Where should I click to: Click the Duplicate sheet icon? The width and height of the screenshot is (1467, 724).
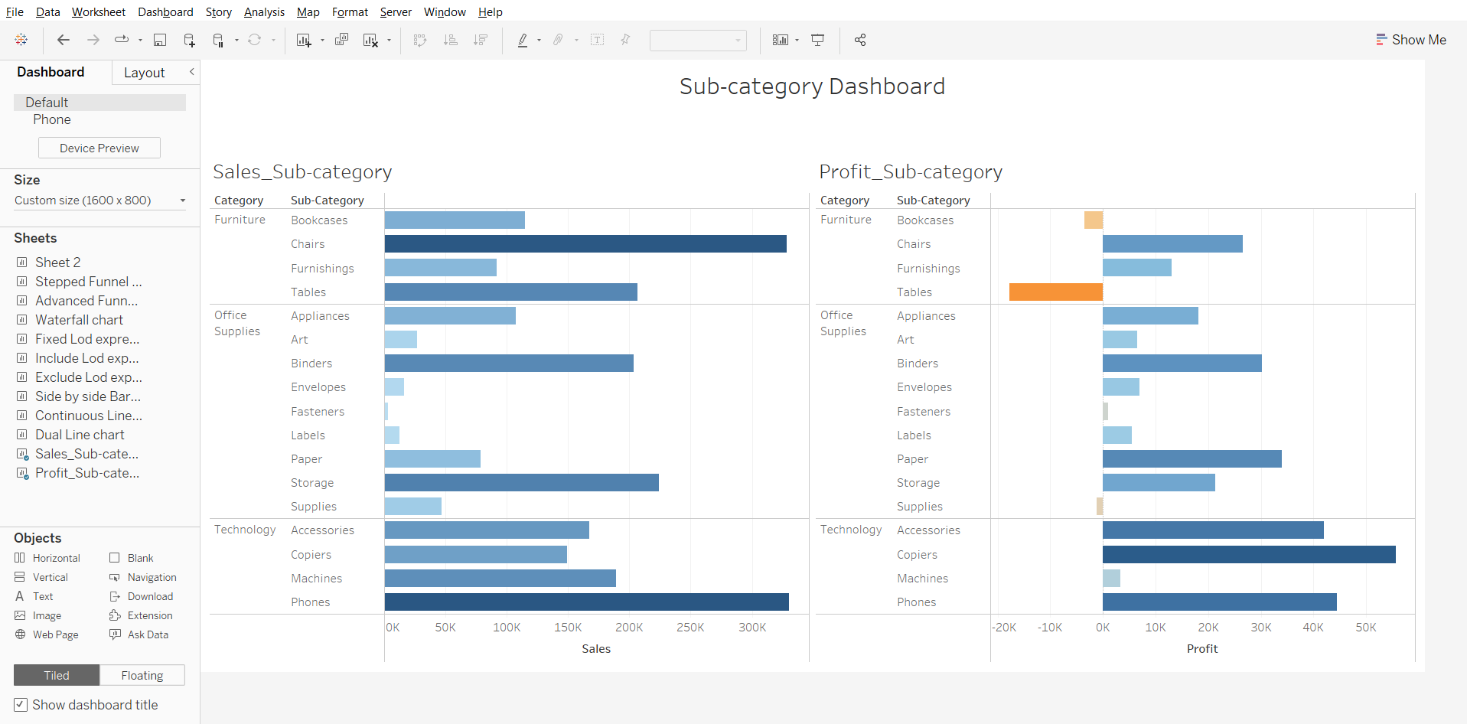(x=342, y=40)
